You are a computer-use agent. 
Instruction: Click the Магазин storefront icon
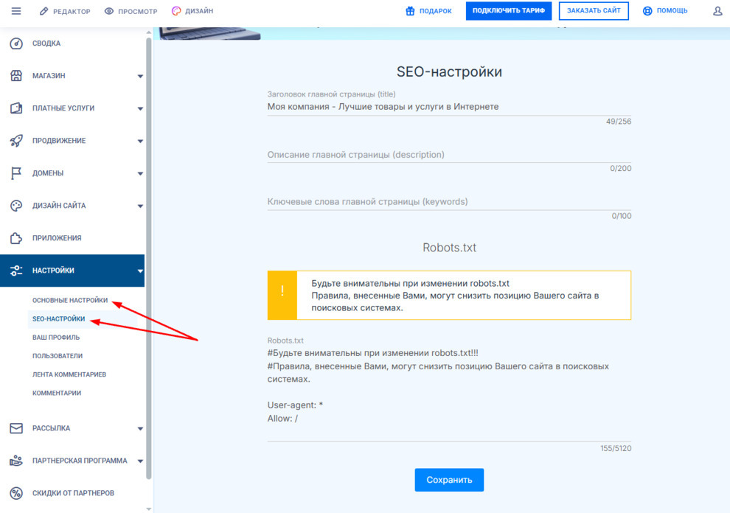pyautogui.click(x=16, y=75)
